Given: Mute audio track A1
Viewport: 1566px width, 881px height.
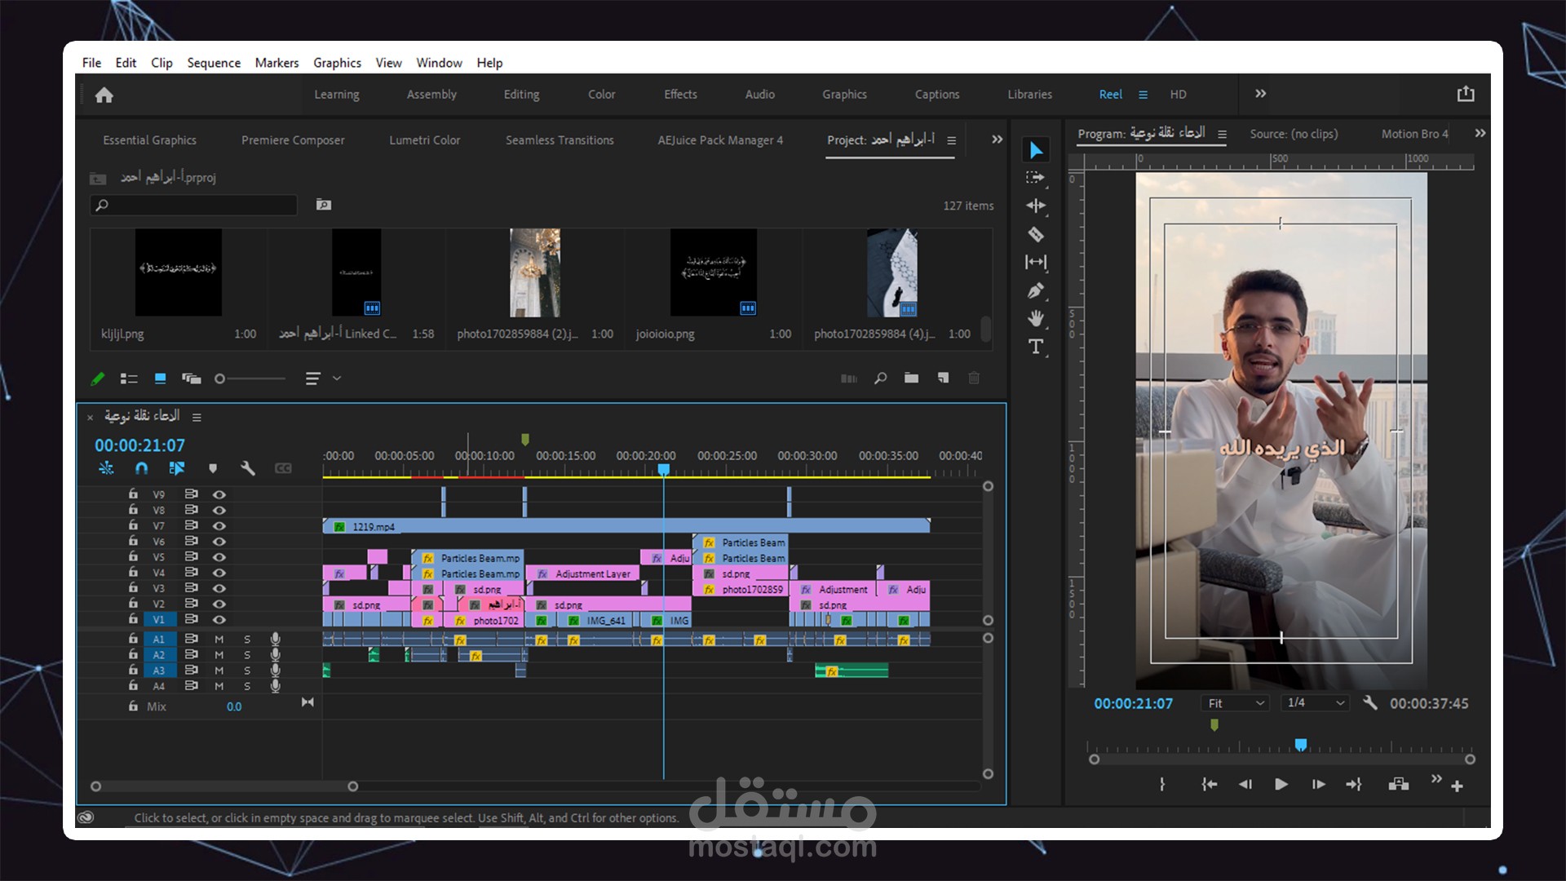Looking at the screenshot, I should (x=219, y=640).
